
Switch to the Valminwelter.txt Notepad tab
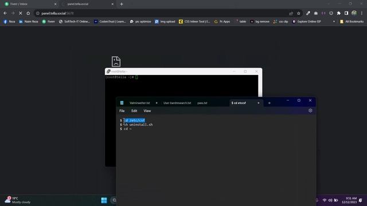pyautogui.click(x=140, y=103)
